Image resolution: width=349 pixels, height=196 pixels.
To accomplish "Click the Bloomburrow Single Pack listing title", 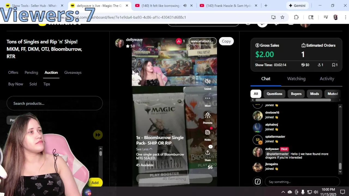I will click(160, 140).
